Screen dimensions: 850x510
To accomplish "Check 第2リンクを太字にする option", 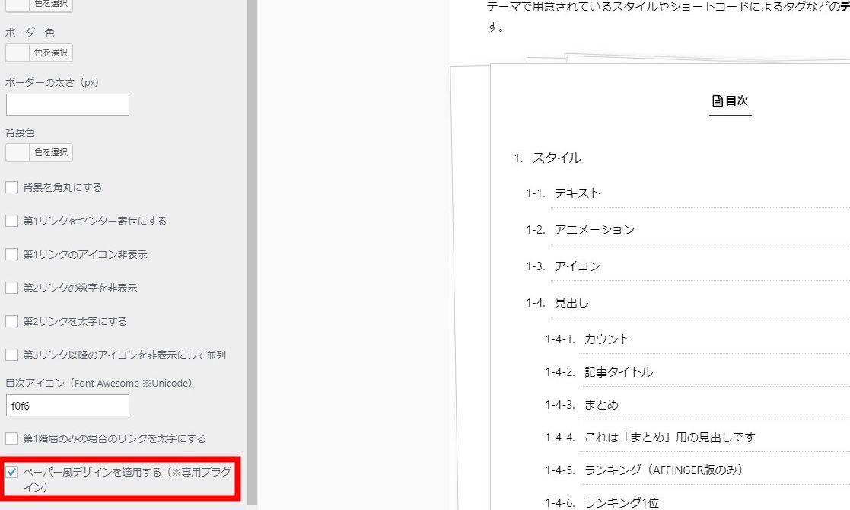I will (11, 321).
